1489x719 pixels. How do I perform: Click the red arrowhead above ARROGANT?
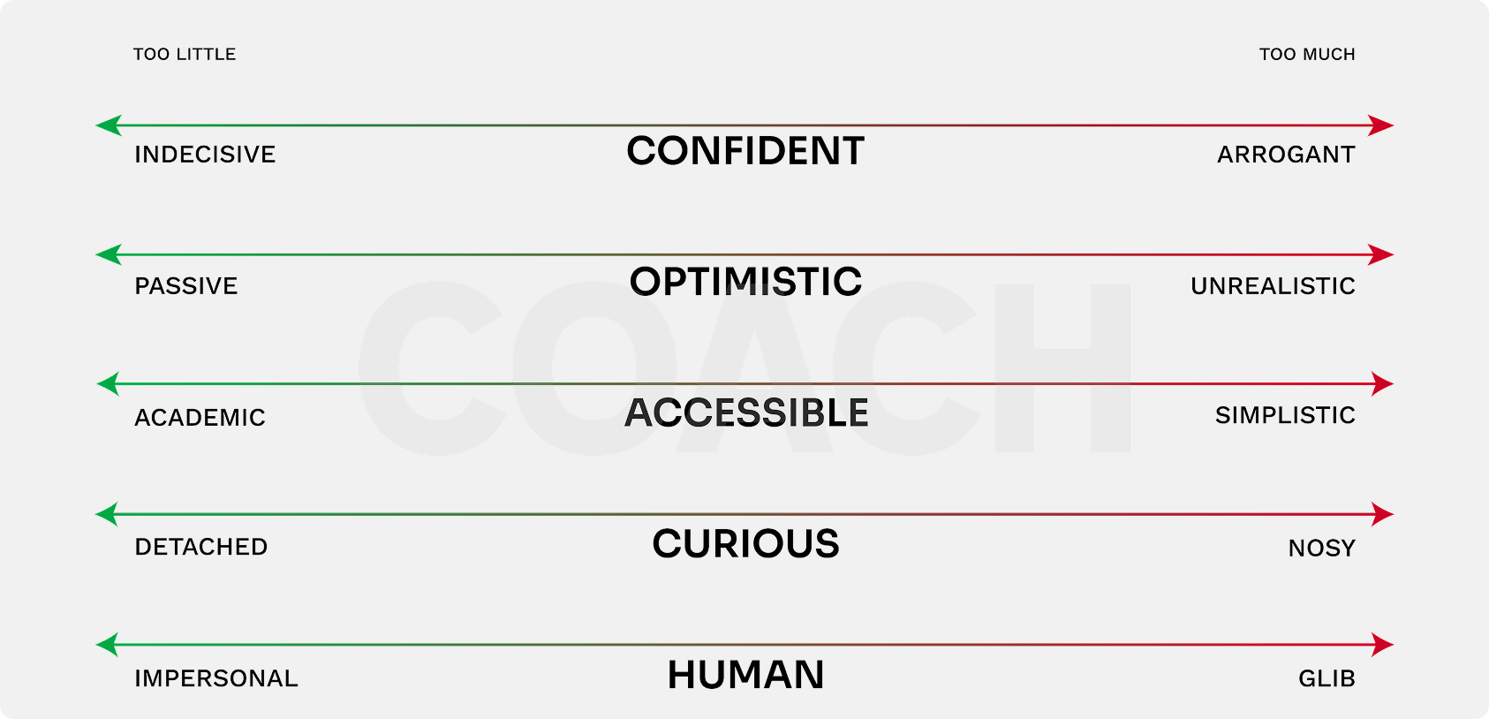click(x=1380, y=125)
